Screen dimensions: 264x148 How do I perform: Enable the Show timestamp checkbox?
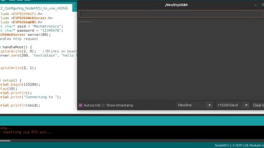tap(103, 105)
